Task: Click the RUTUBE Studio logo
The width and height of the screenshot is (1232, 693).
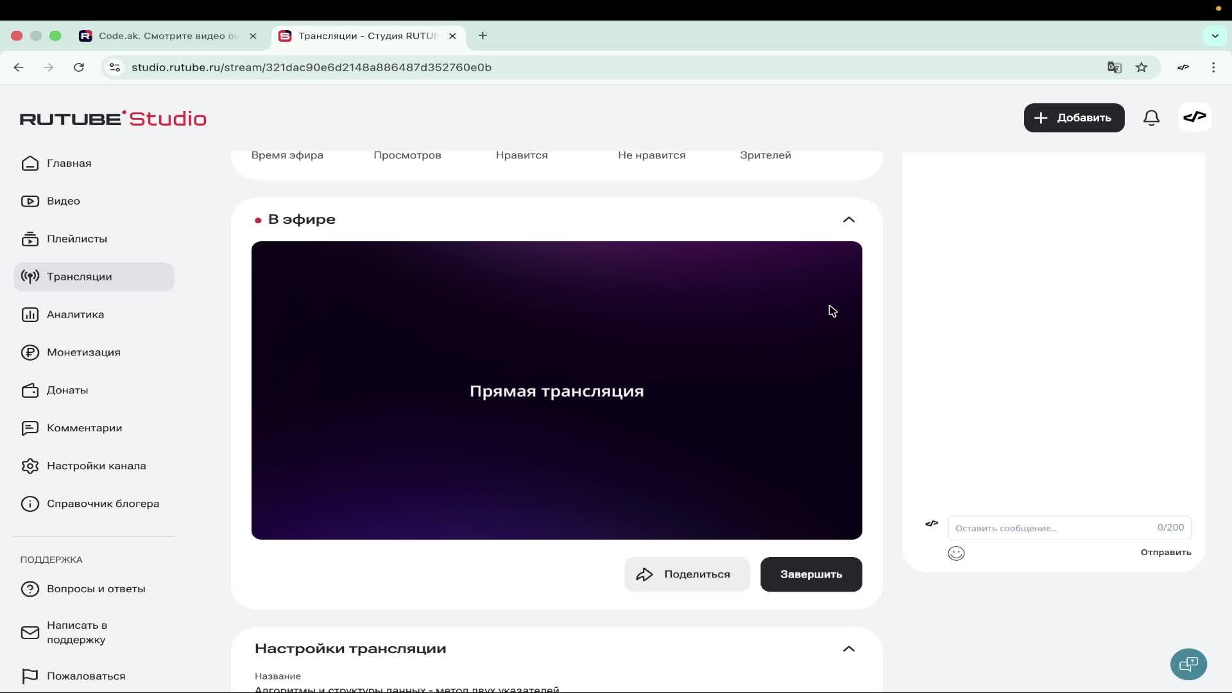Action: pos(113,119)
